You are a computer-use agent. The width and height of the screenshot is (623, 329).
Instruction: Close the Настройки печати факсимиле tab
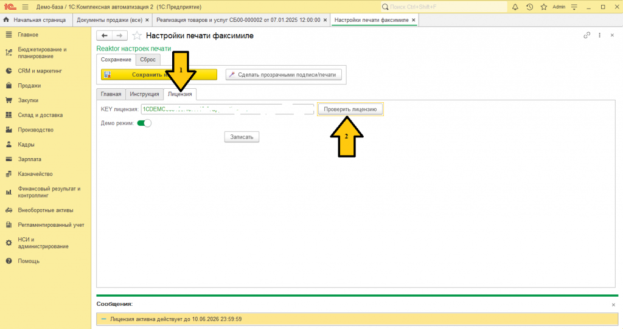(x=414, y=20)
